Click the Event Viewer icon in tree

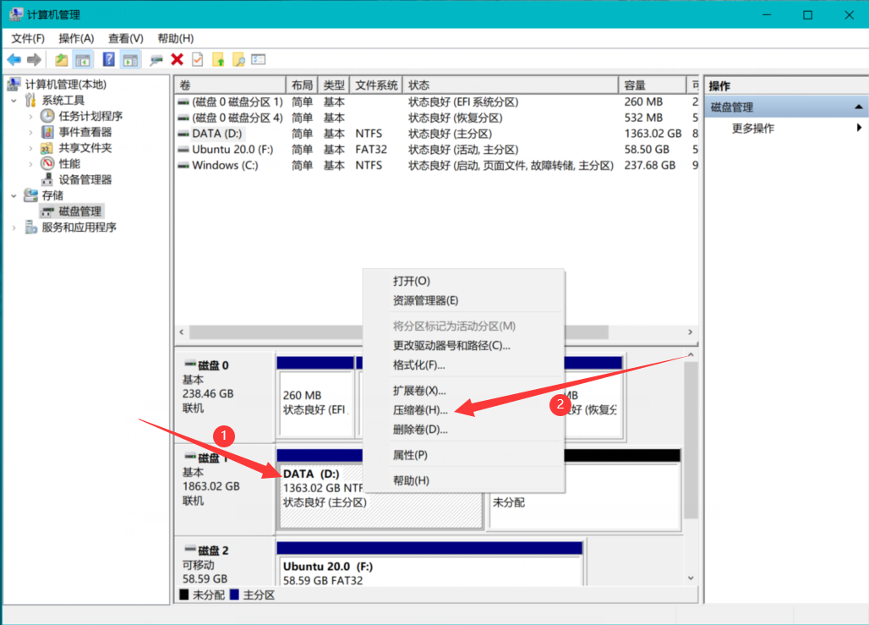click(47, 132)
